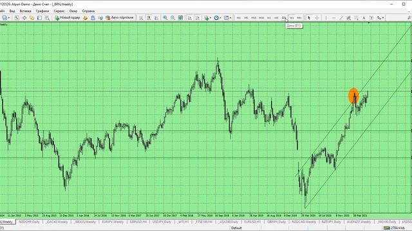Open the Справка menu

coord(88,11)
